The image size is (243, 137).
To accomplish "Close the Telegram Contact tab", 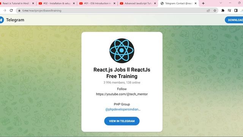I will point(196,3).
